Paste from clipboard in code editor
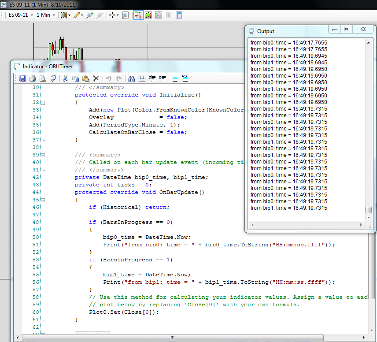The image size is (377, 342). [85, 79]
